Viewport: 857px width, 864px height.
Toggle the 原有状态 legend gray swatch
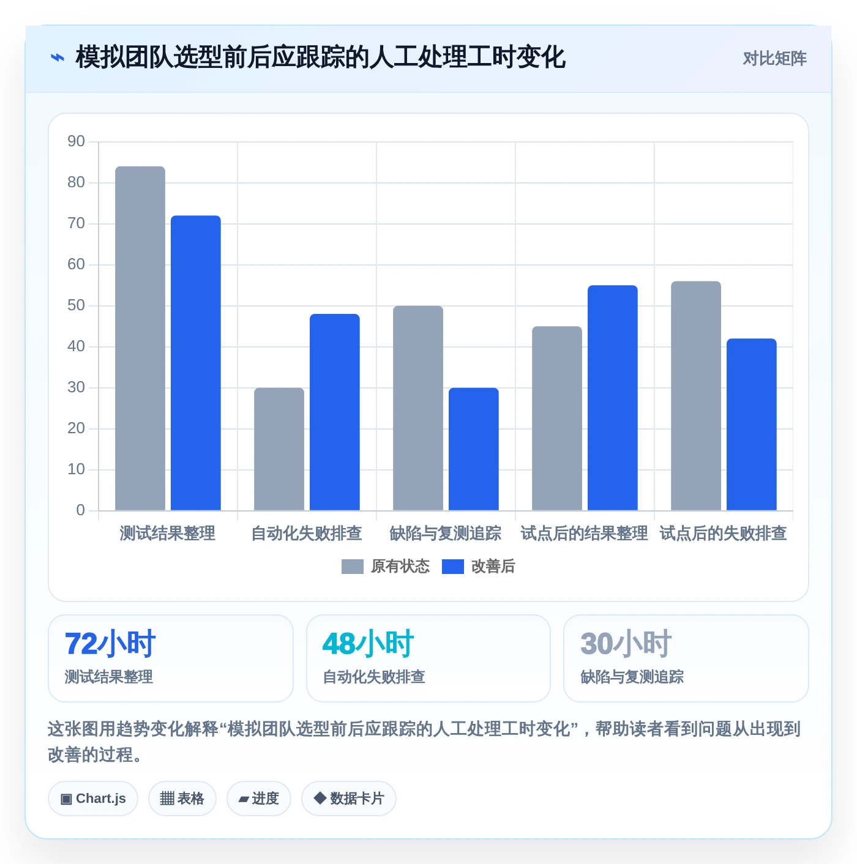point(352,567)
